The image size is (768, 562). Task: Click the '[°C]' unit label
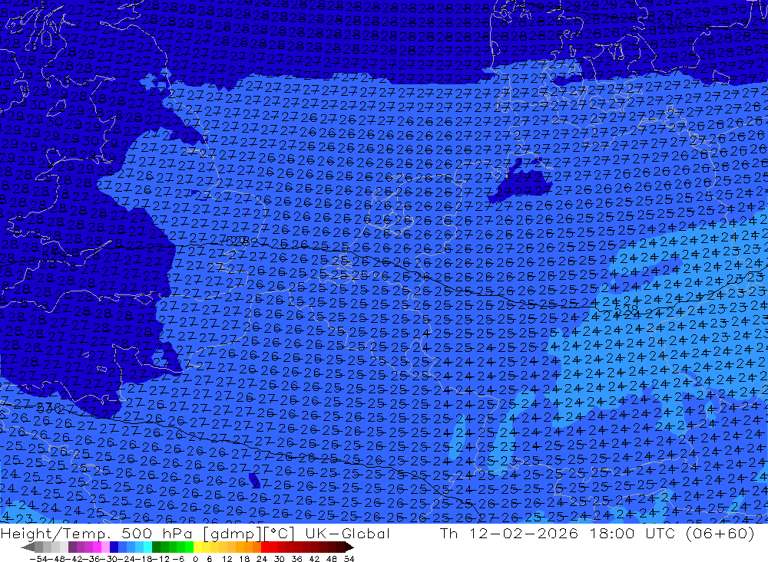click(280, 534)
